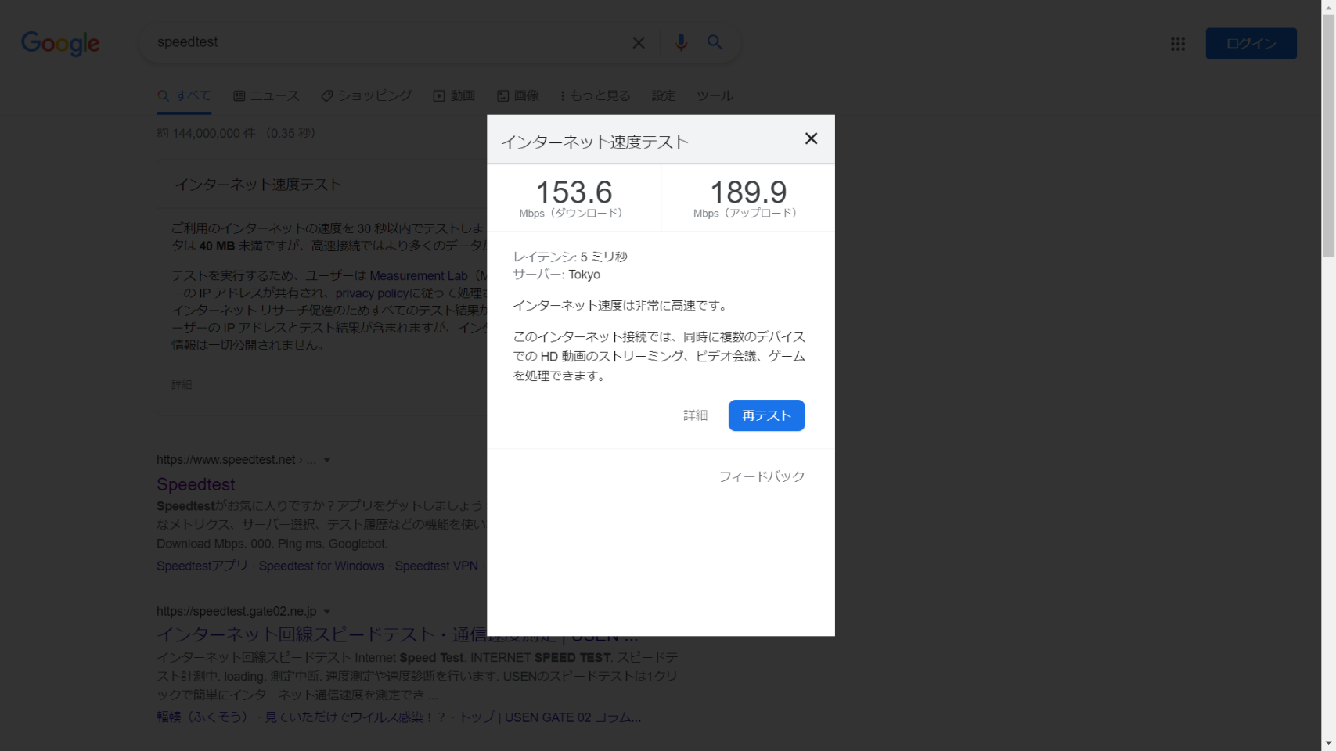Clear the search box text
Image resolution: width=1336 pixels, height=751 pixels.
pyautogui.click(x=639, y=43)
